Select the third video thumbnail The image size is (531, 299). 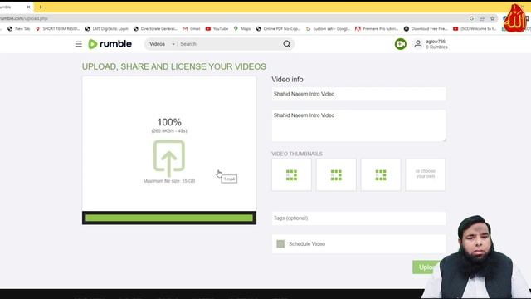click(x=381, y=175)
